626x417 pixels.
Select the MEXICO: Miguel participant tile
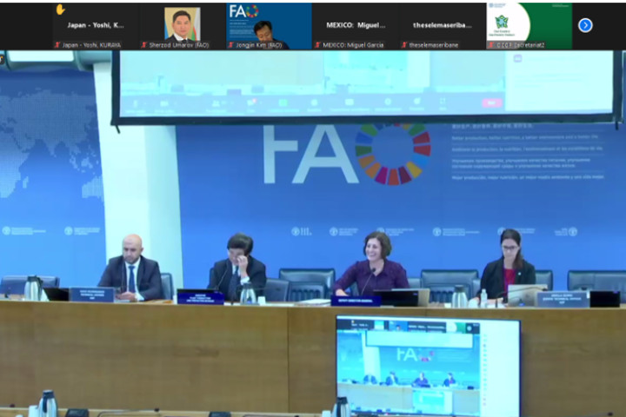pyautogui.click(x=356, y=26)
